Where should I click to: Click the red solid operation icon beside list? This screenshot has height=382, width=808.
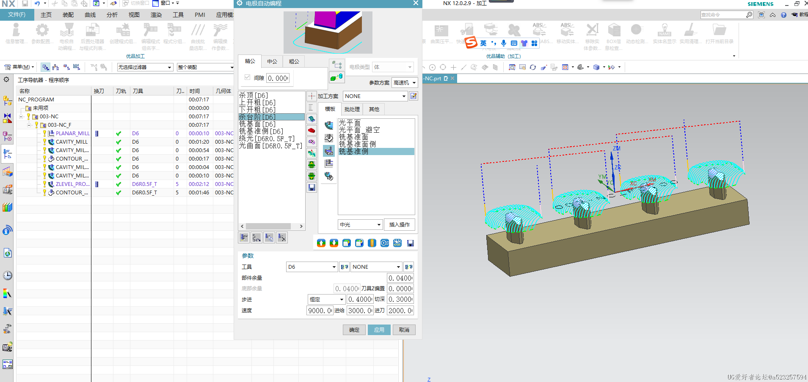(x=312, y=131)
